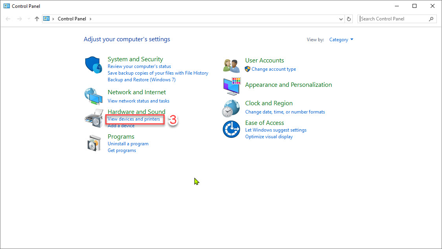Select Uninstall a program
Screen dimensions: 442x249
pyautogui.click(x=128, y=144)
